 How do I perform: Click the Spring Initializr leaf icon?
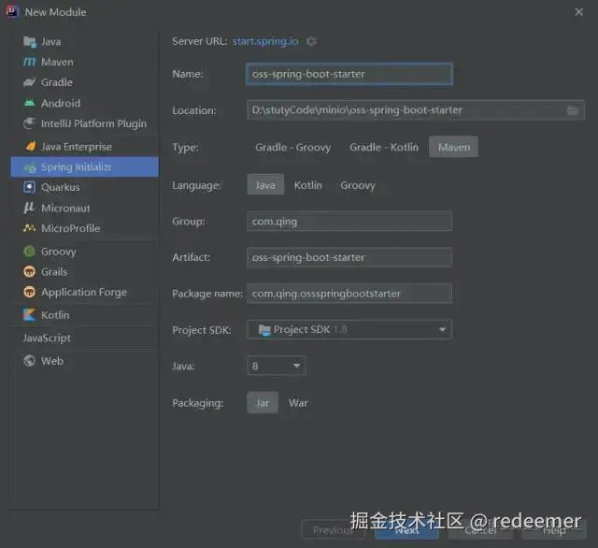pyautogui.click(x=30, y=167)
